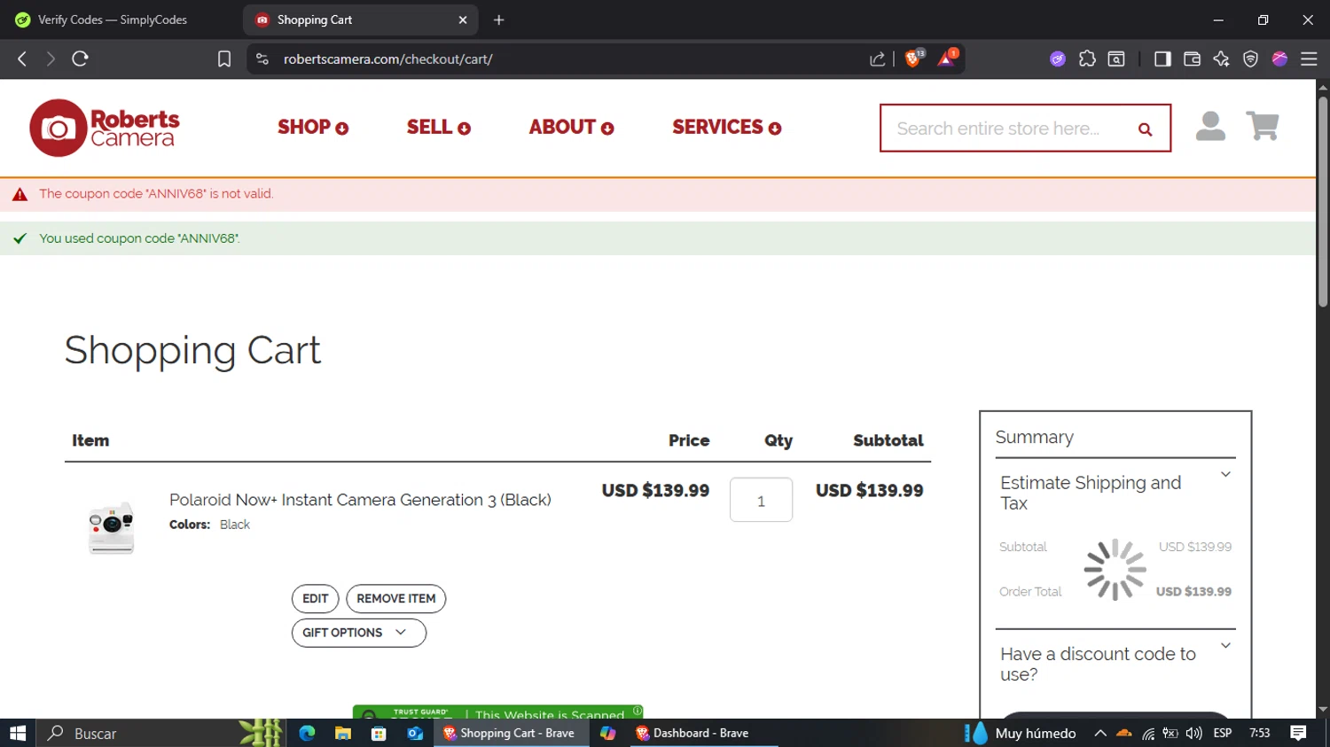Viewport: 1330px width, 747px height.
Task: Click the browser forward arrow
Action: pyautogui.click(x=51, y=58)
